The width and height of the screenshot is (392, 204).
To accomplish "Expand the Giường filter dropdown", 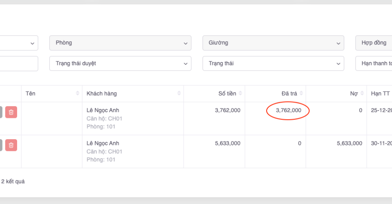I will pos(273,43).
